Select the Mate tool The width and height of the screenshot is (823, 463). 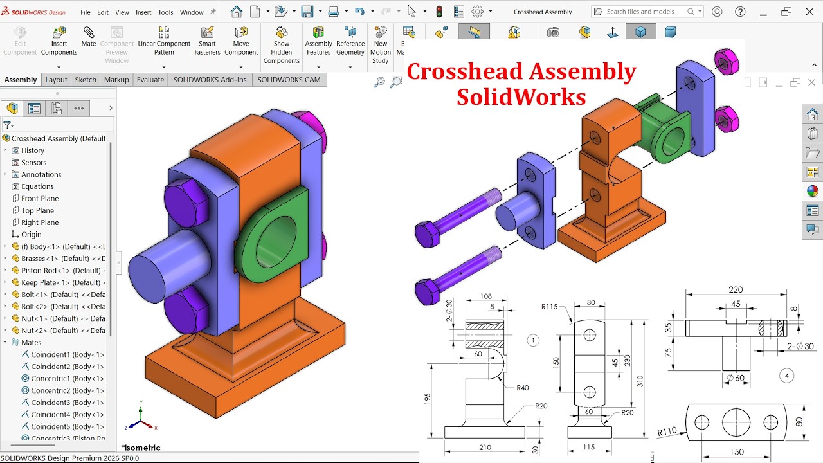89,37
